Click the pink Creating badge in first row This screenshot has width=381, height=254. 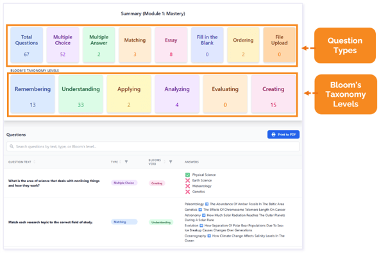(157, 183)
